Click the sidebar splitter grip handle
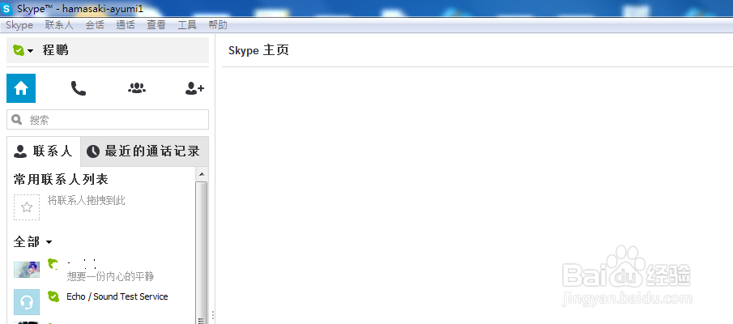This screenshot has width=733, height=324. (x=214, y=316)
